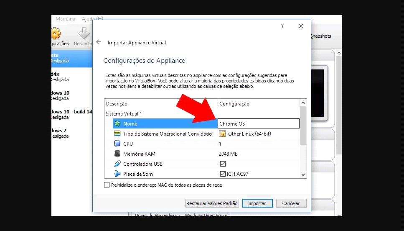Open Snapshots in the VirtualBox window

[321, 36]
